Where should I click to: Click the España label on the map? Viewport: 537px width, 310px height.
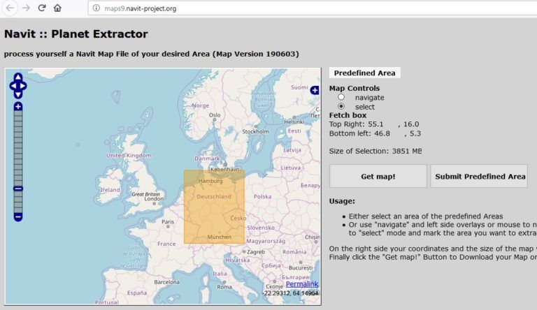[x=137, y=293]
